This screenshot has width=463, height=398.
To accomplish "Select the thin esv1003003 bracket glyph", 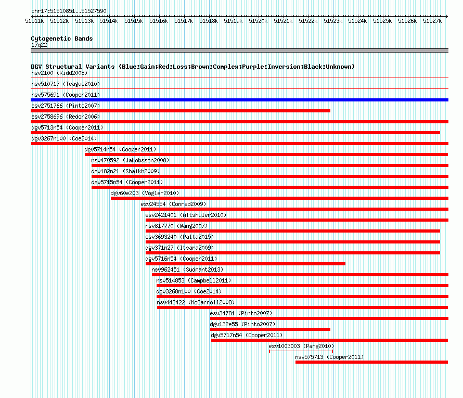I will 301,351.
